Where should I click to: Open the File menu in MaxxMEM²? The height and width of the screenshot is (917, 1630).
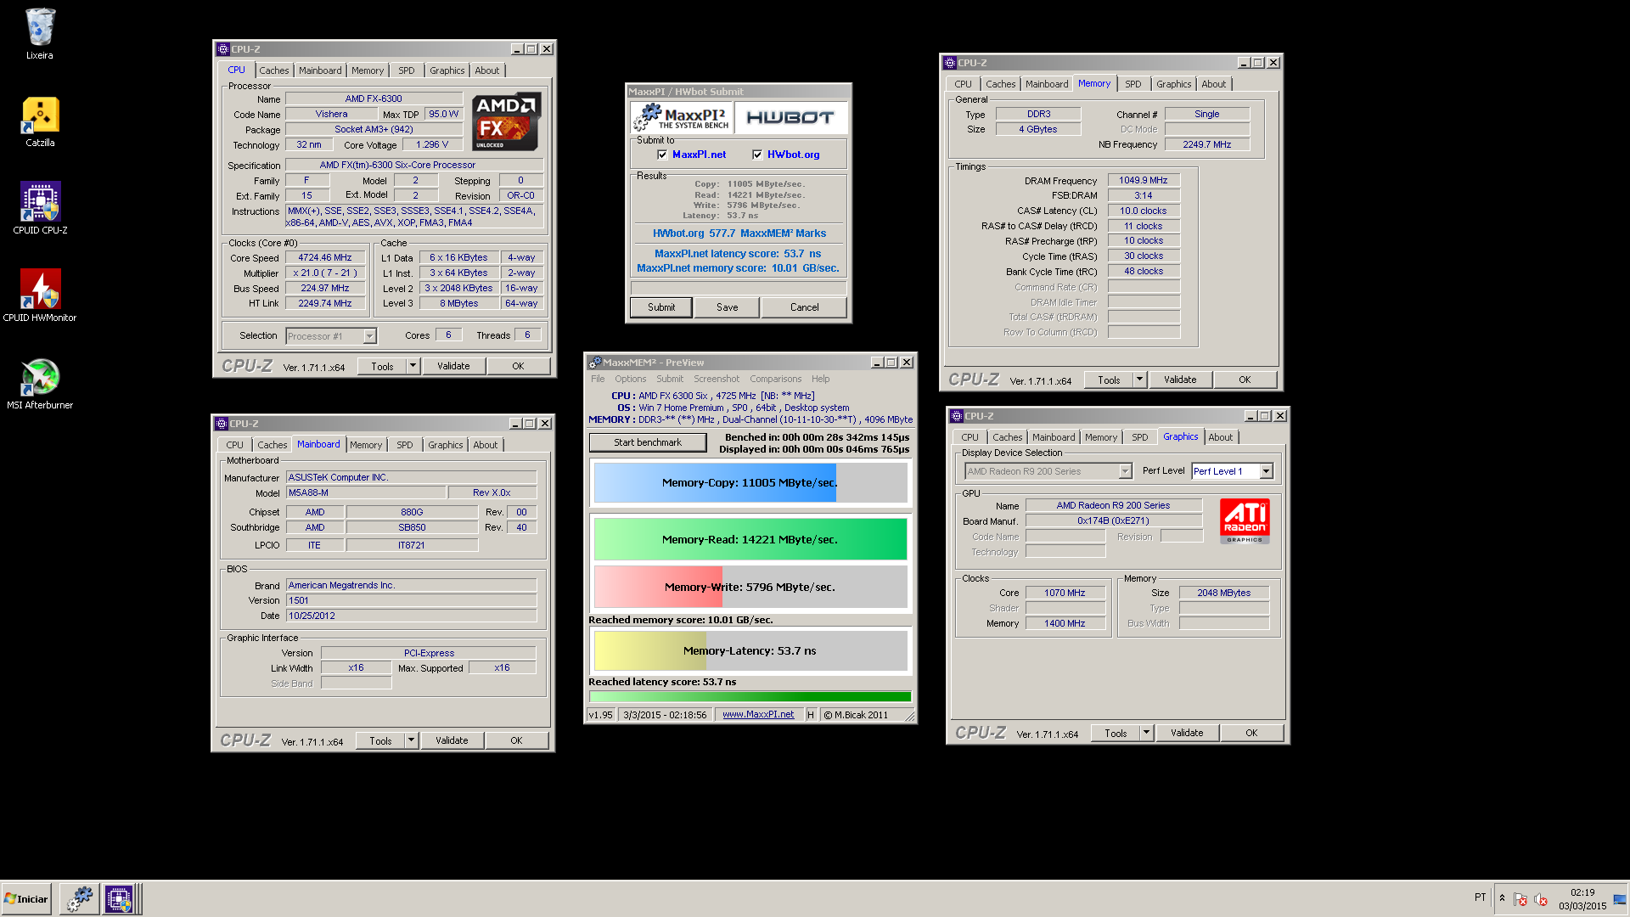point(598,379)
